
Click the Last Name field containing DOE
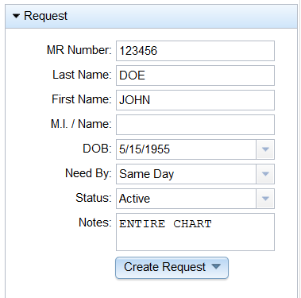pos(195,75)
